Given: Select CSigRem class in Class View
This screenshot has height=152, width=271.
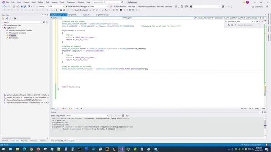Looking at the screenshot, I should [x=13, y=35].
